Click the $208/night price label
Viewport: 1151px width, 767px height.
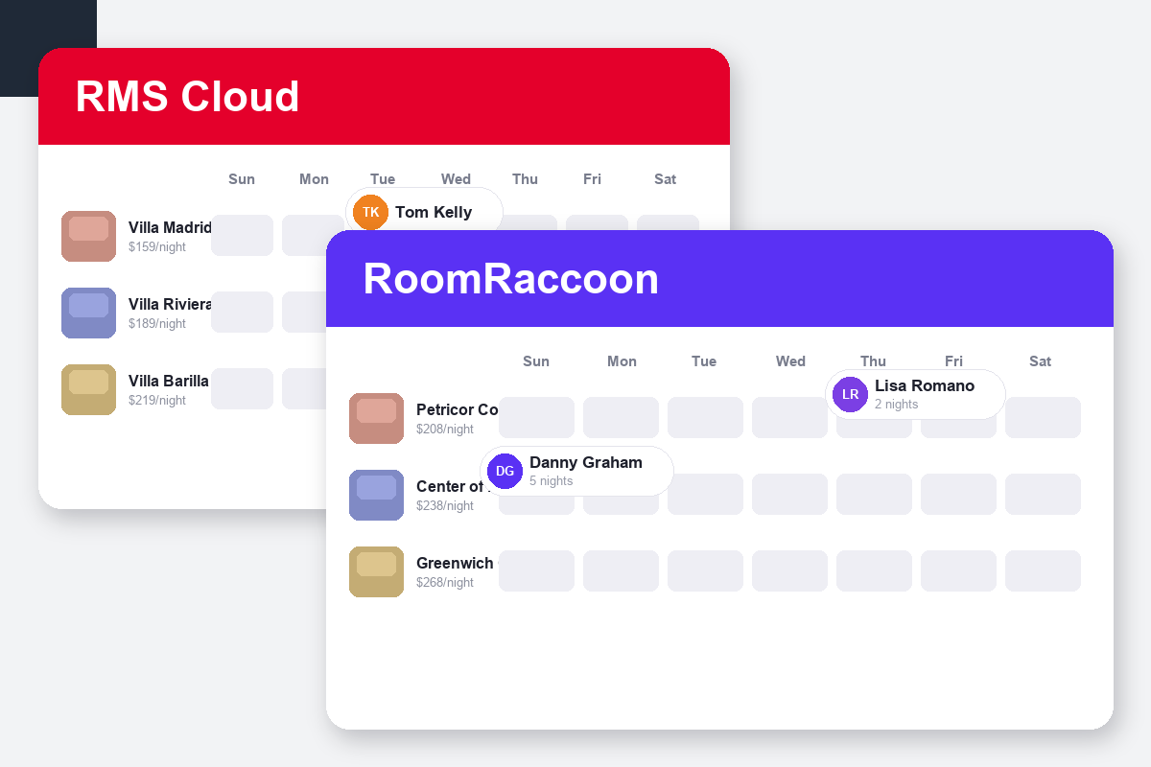445,430
